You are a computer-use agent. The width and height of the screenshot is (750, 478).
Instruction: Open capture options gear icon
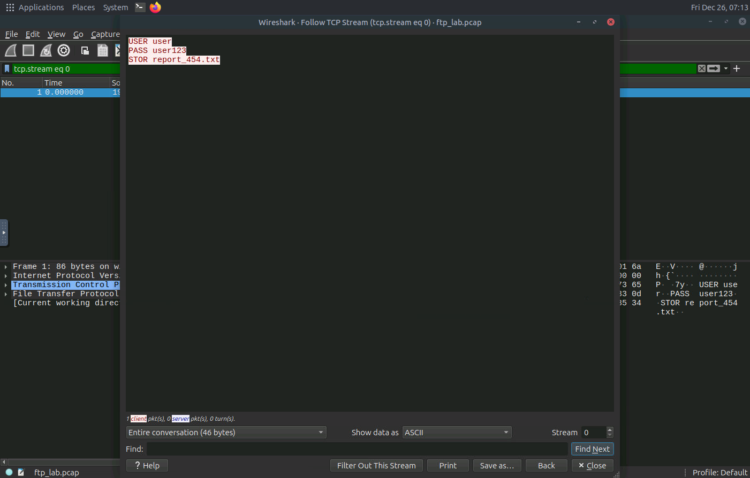(x=64, y=50)
